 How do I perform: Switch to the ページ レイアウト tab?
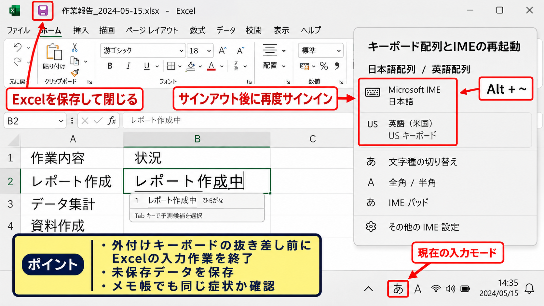click(152, 30)
